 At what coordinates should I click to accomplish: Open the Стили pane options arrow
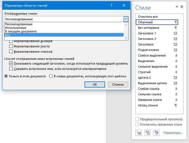click(177, 7)
